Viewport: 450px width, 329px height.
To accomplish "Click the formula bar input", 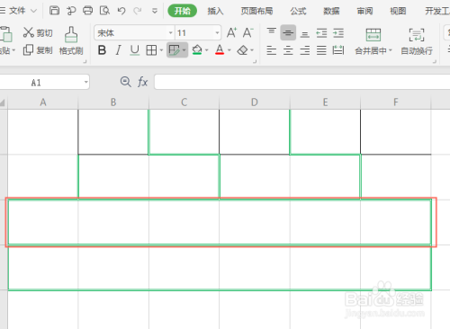I will pyautogui.click(x=302, y=82).
